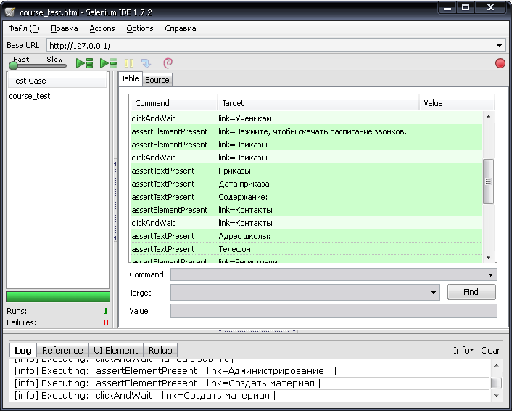
Task: Open the Справка menu
Action: pos(181,28)
